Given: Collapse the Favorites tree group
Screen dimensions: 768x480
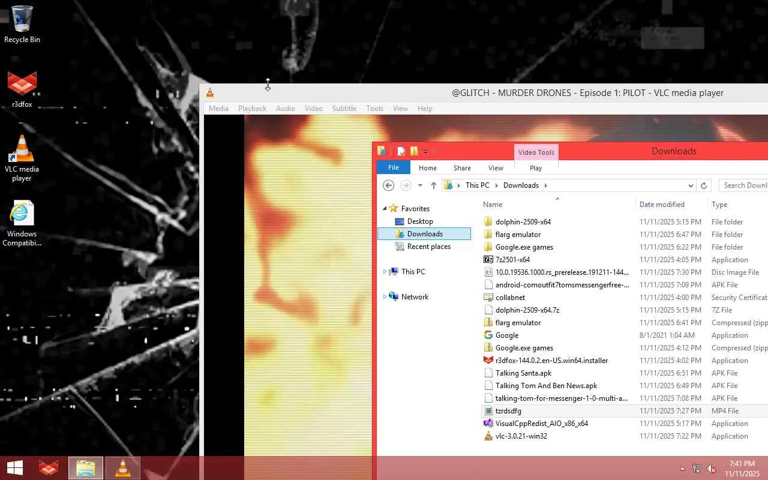Looking at the screenshot, I should click(385, 209).
